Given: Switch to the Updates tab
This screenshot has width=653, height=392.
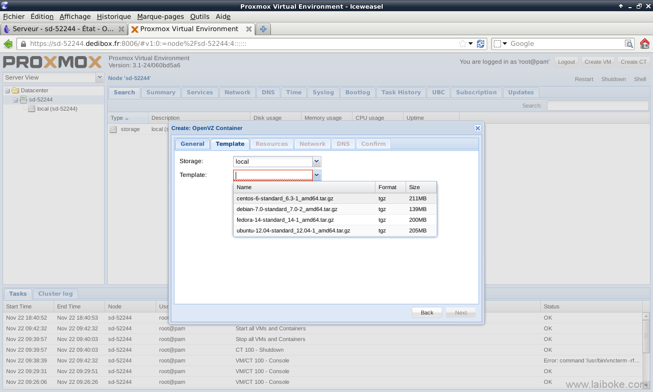Looking at the screenshot, I should 521,92.
